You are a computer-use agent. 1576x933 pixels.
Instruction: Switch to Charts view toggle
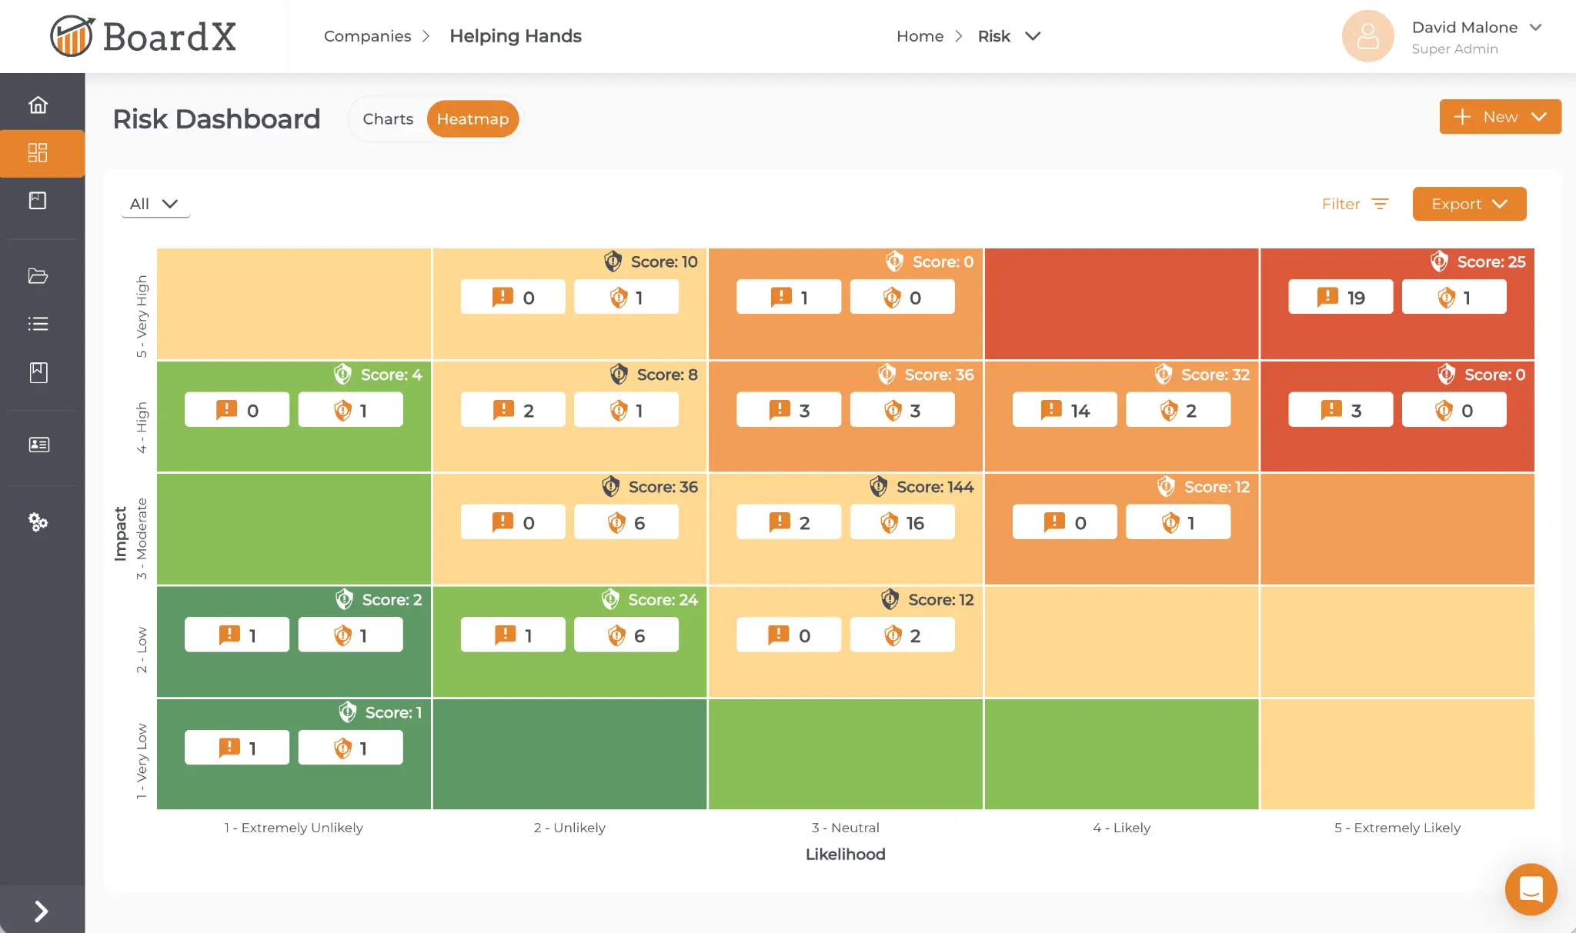click(x=388, y=119)
